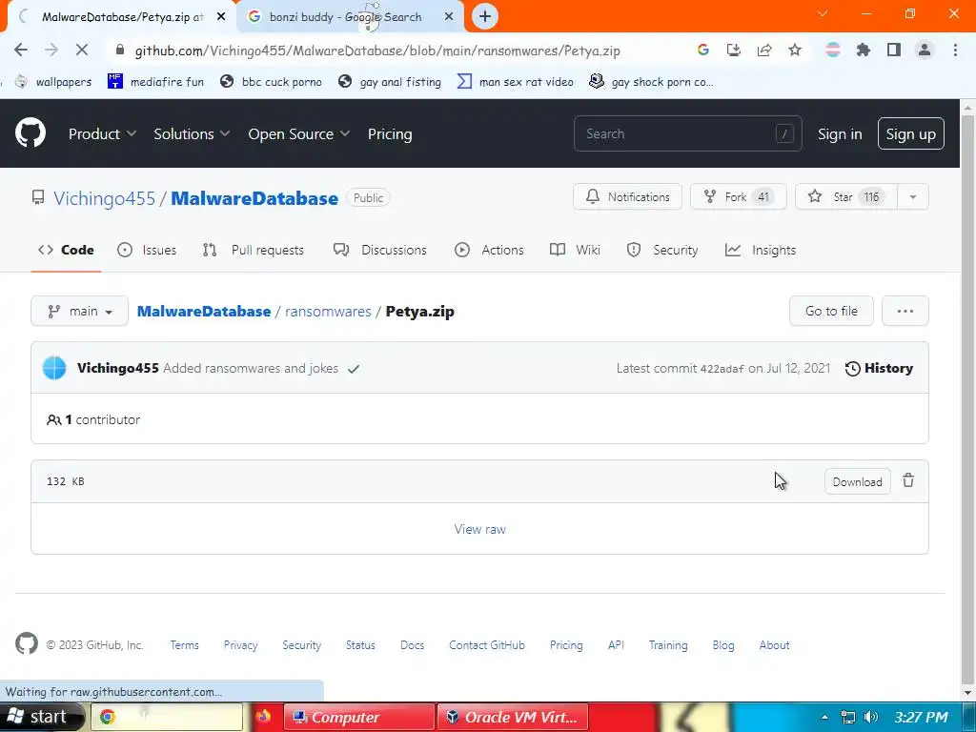Click the Google icon in address bar
This screenshot has width=976, height=732.
pyautogui.click(x=703, y=50)
